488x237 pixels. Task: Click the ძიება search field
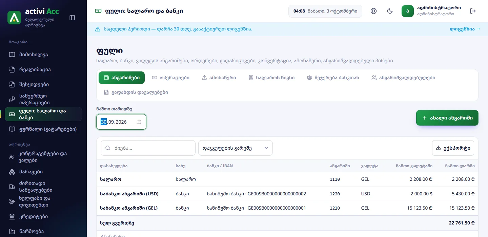[148, 148]
